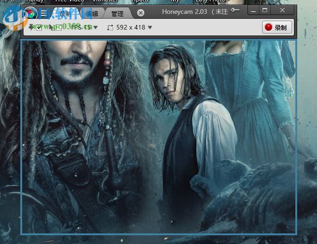This screenshot has height=244, width=317.
Task: Toggle the cursor capture checkbox
Action: [59, 27]
